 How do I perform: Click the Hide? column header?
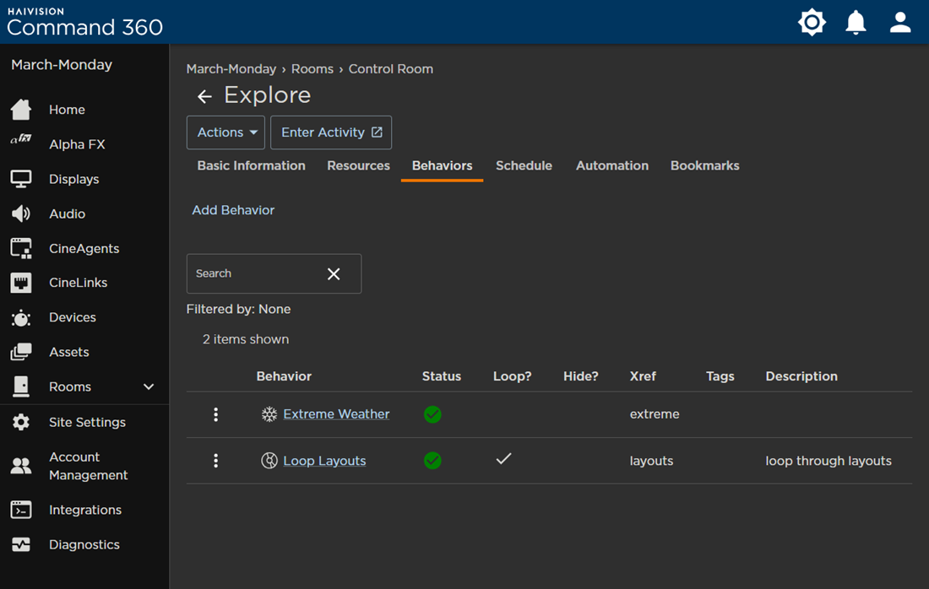point(581,376)
